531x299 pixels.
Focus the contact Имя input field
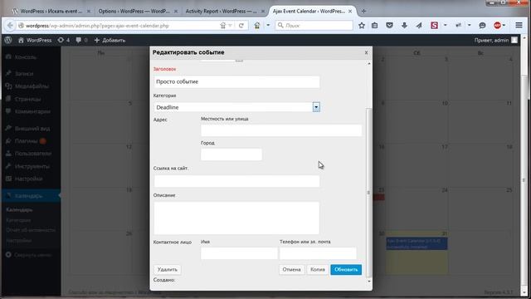[x=239, y=253]
